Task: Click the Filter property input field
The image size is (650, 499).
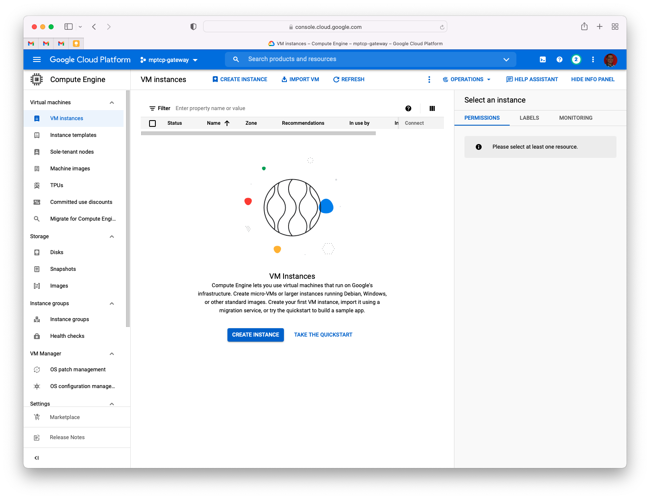Action: [286, 108]
